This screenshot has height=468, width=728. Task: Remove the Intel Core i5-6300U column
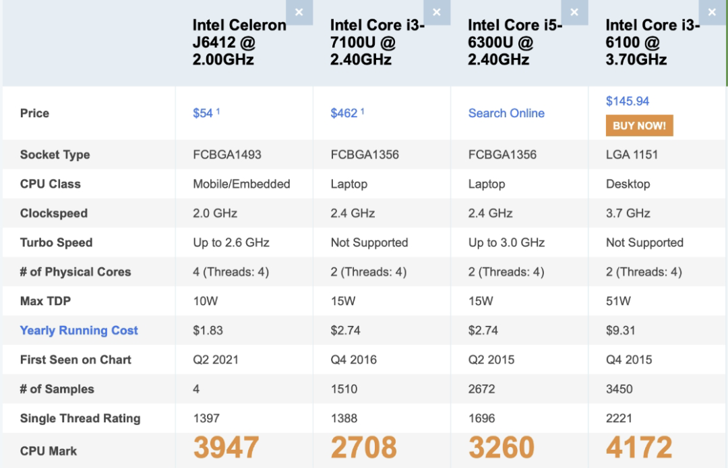click(x=574, y=12)
